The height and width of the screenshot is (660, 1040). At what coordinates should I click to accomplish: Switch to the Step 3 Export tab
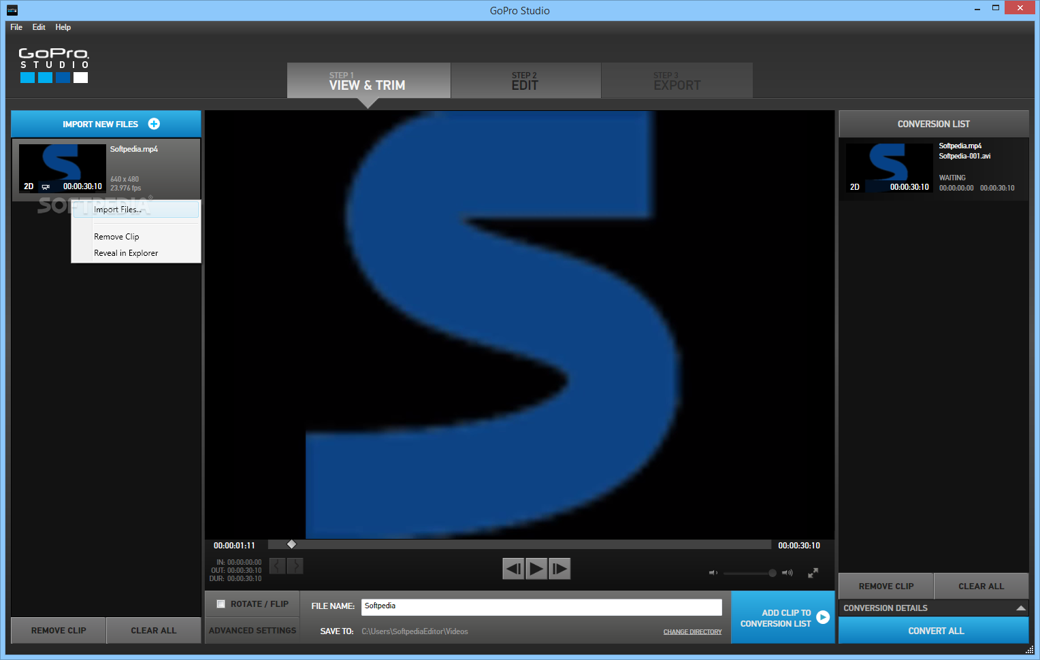pos(677,80)
